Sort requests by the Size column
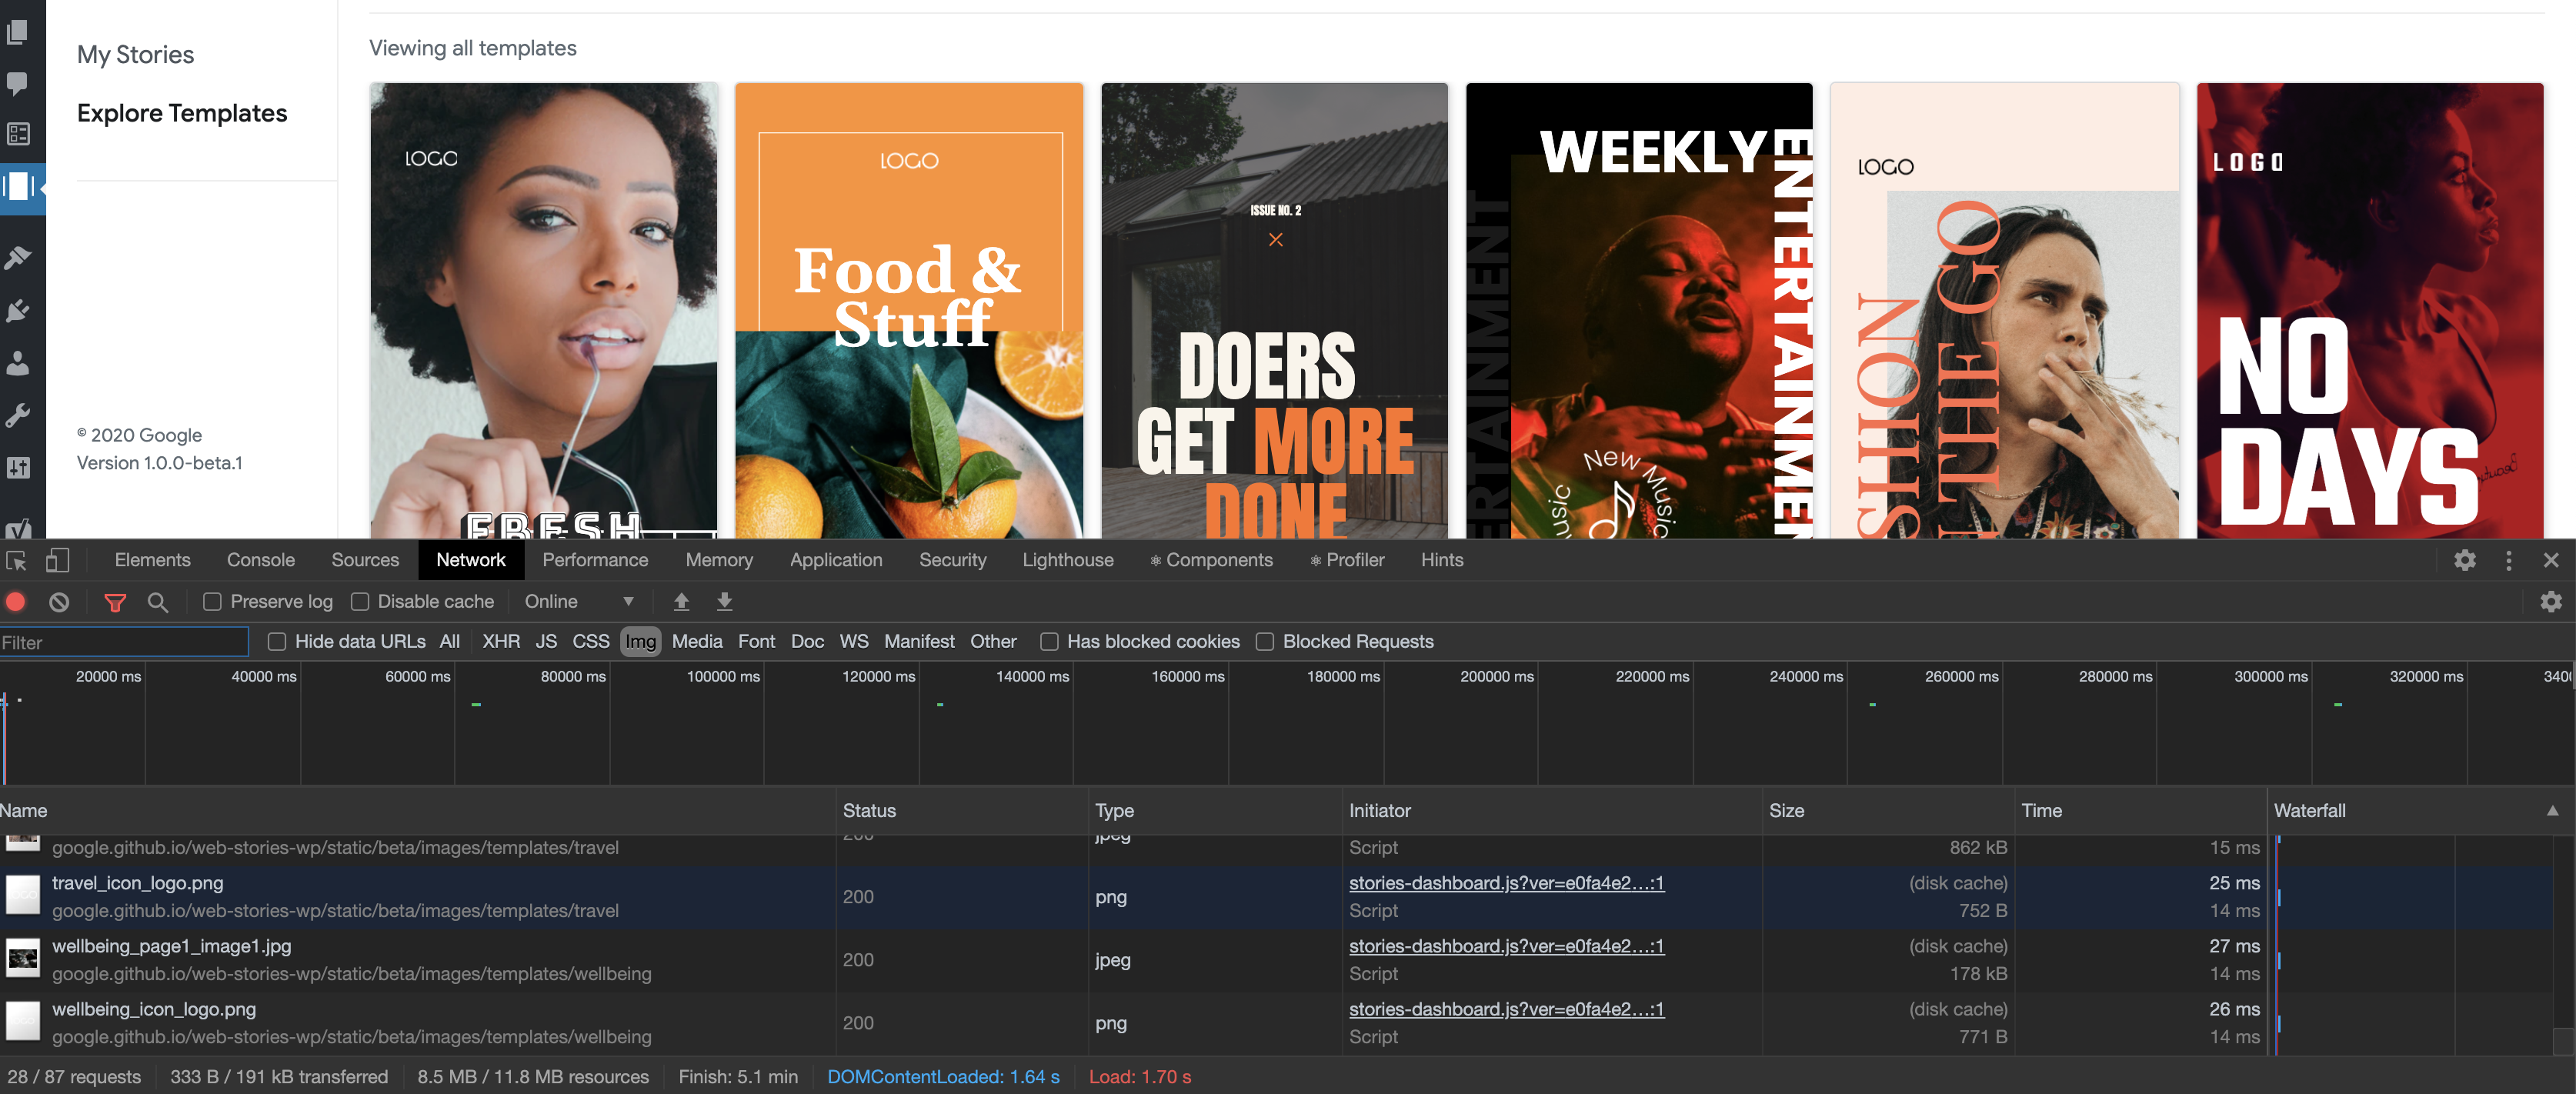The image size is (2576, 1094). [1888, 811]
